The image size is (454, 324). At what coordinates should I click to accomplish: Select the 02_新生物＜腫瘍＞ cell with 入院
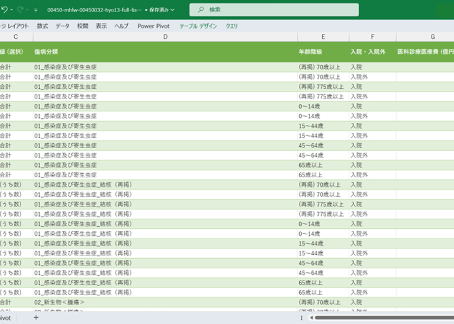tap(165, 302)
